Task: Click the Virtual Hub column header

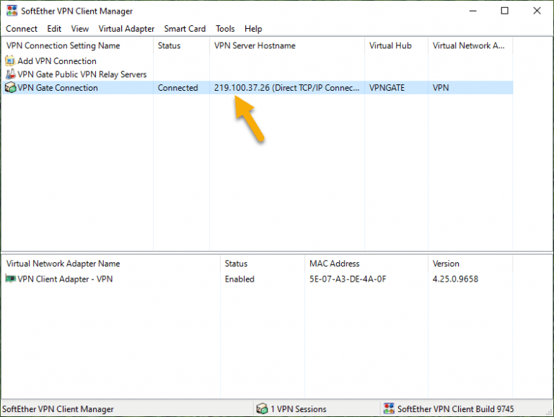Action: pyautogui.click(x=390, y=45)
